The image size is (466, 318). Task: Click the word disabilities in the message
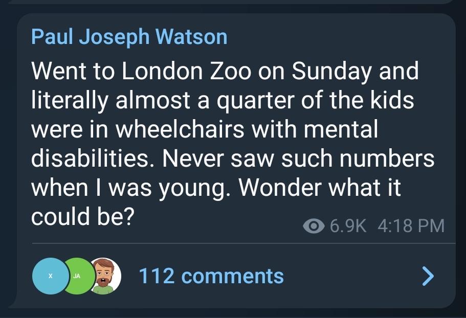93,158
